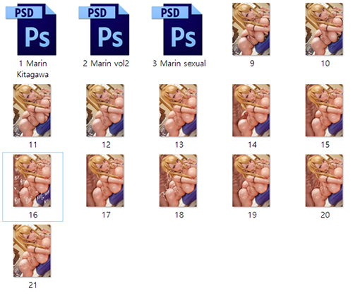The height and width of the screenshot is (303, 353).
Task: Select the third Photoshop PSD file icon
Action: pos(178,30)
